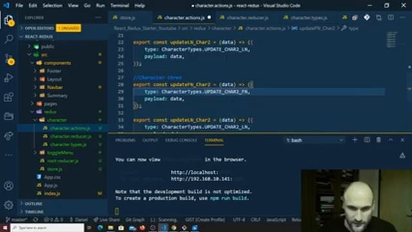Open the Go menu

88,6
